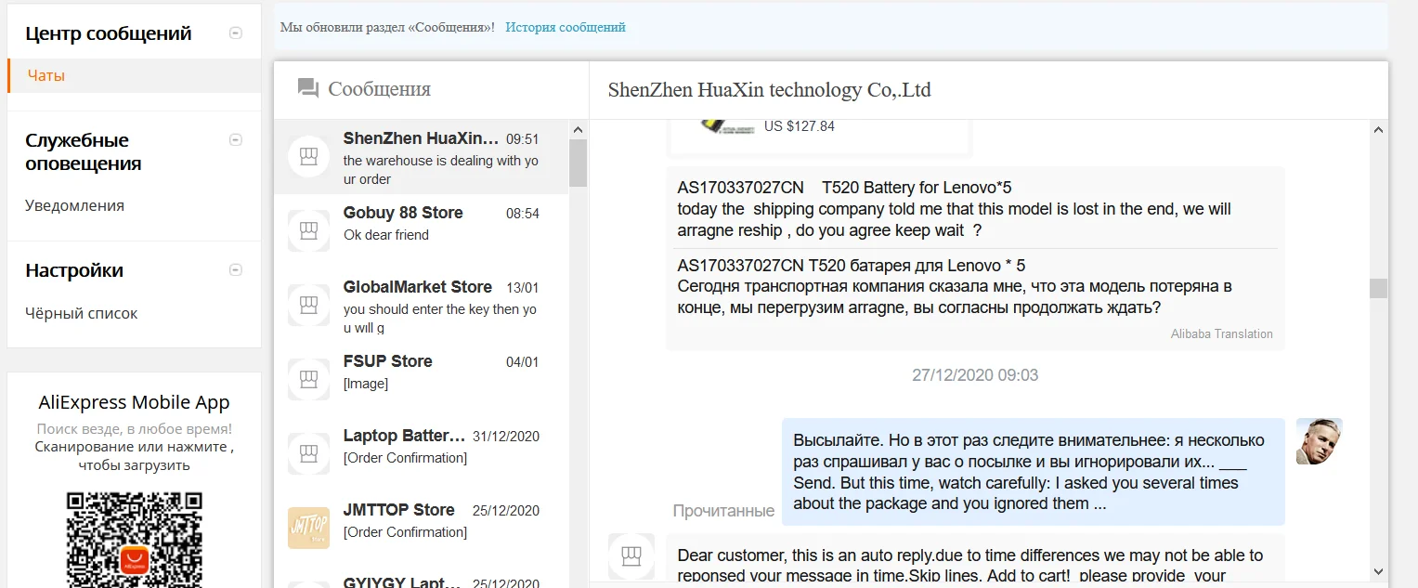Click the Alibaba Translation label

[1221, 333]
